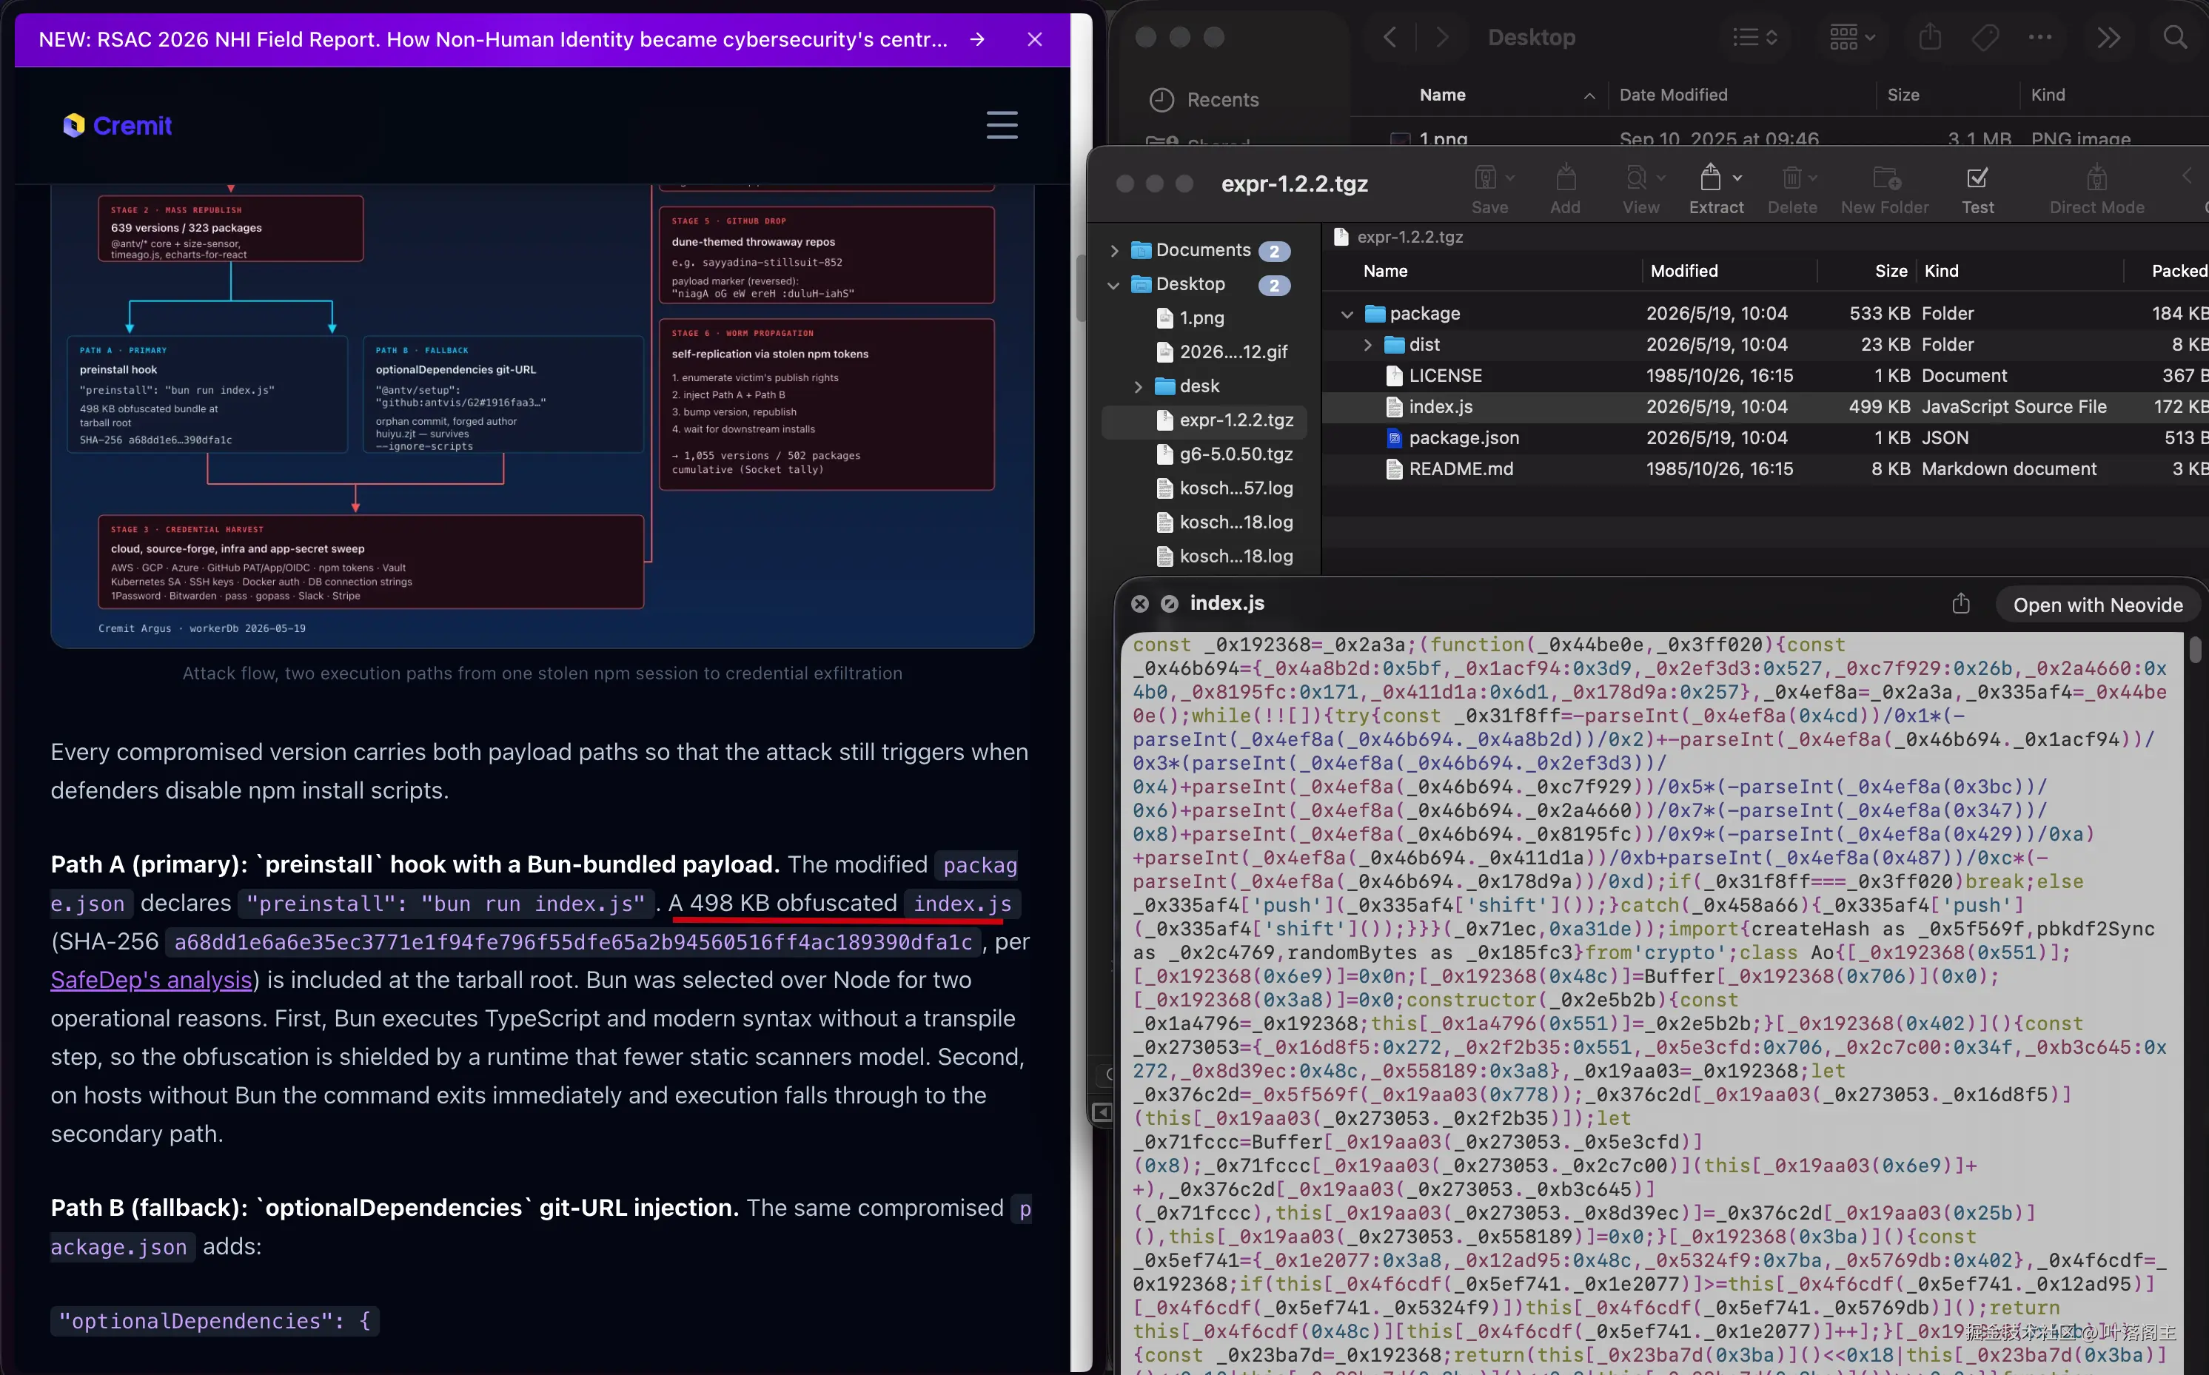The height and width of the screenshot is (1375, 2209).
Task: Click the browser page scrollbar
Action: tap(1080, 289)
